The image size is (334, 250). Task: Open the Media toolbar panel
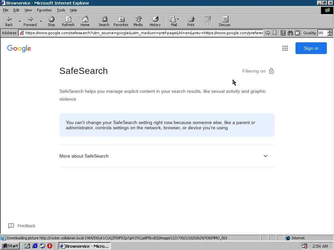click(x=138, y=21)
